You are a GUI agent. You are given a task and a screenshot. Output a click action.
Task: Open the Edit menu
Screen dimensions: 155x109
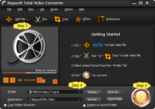click(x=20, y=9)
